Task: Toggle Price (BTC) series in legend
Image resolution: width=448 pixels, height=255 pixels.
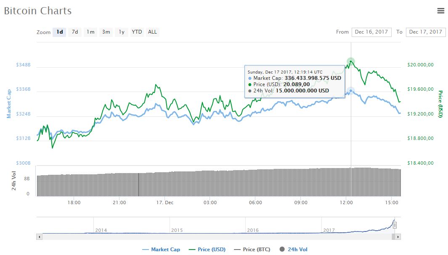Action: pos(252,249)
